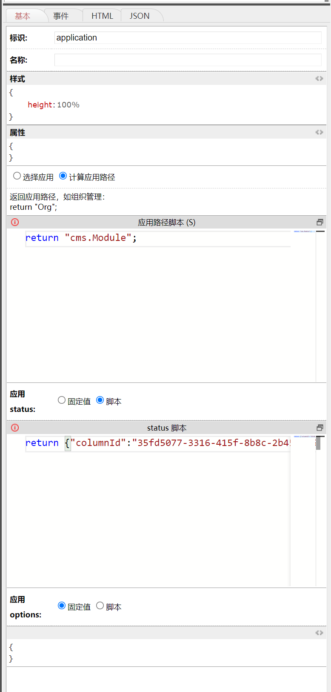Image resolution: width=331 pixels, height=692 pixels.
Task: Choose 固定值 for 应用 status
Action: (x=62, y=400)
